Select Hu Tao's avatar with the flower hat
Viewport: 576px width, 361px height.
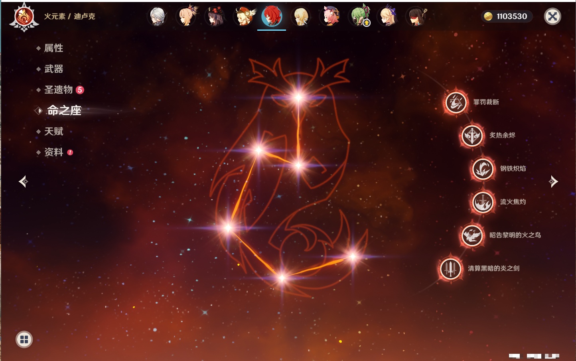pos(215,17)
